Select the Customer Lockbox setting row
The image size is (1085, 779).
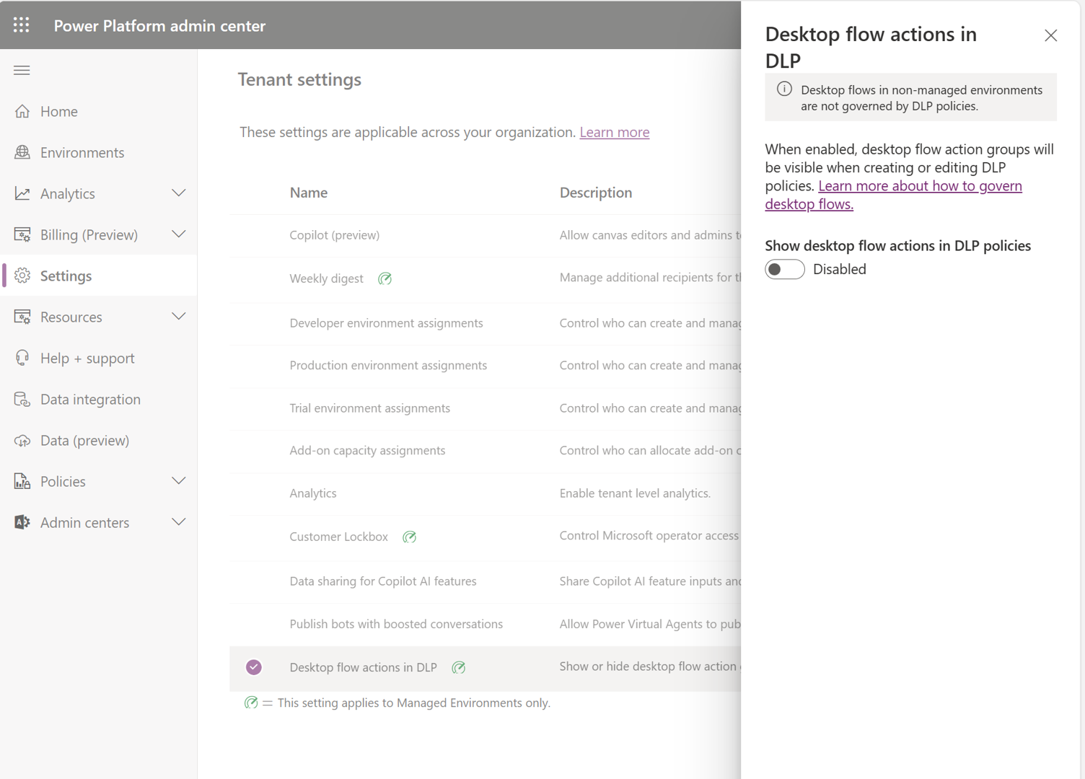[338, 536]
